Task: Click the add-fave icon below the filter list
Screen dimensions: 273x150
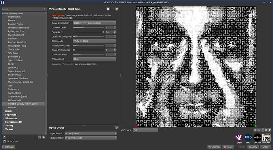Action: coord(5,137)
